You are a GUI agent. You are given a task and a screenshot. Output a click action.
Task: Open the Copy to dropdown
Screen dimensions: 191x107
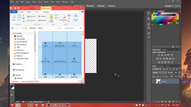[32, 20]
